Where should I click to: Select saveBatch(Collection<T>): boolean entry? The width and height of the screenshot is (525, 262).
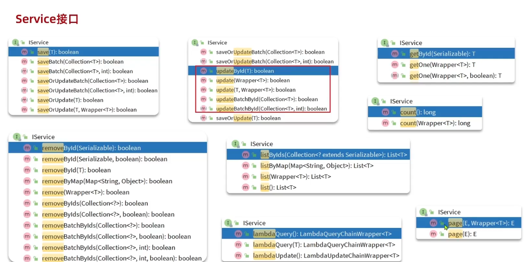[x=80, y=62]
